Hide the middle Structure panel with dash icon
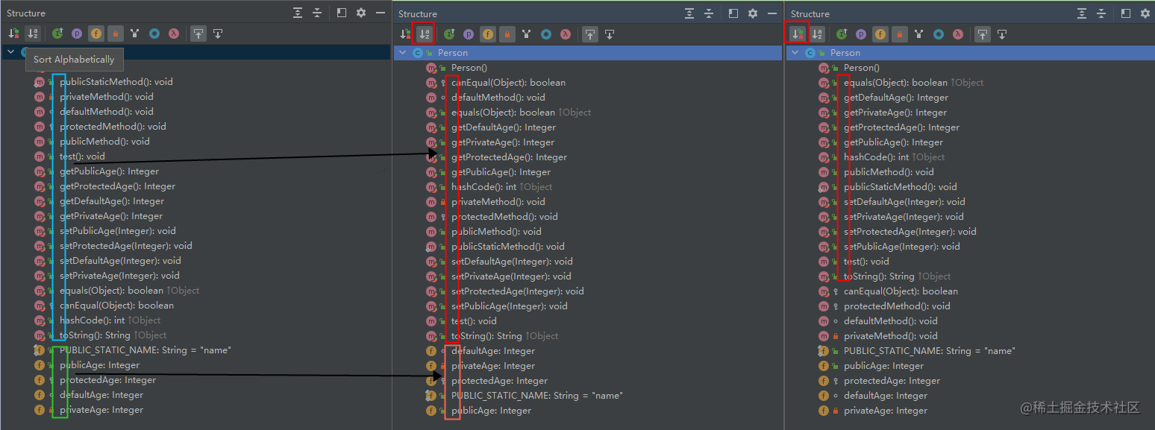 [x=773, y=13]
